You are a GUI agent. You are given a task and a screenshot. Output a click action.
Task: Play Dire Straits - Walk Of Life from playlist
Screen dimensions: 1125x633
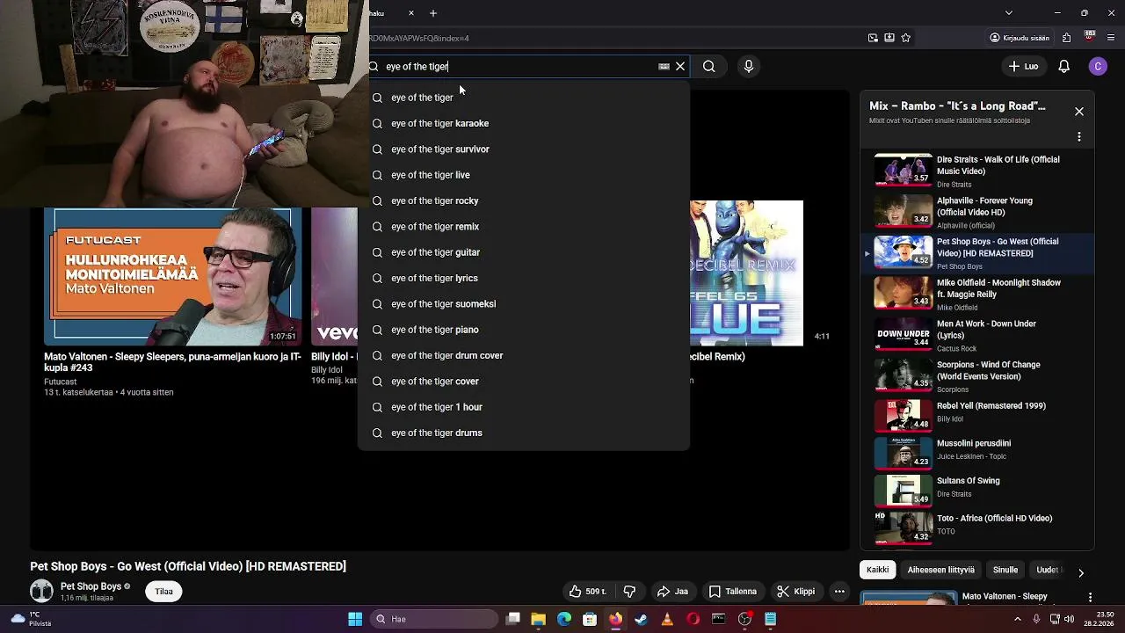coord(976,171)
